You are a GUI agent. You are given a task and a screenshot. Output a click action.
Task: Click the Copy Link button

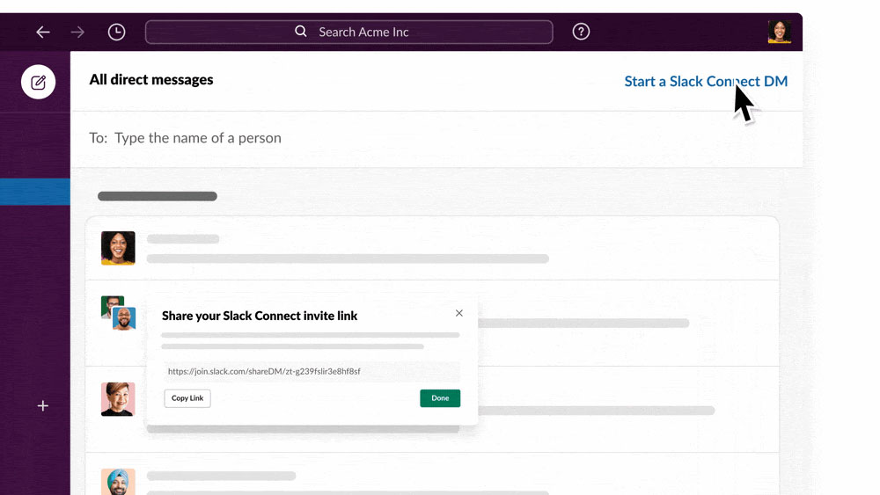pos(187,398)
